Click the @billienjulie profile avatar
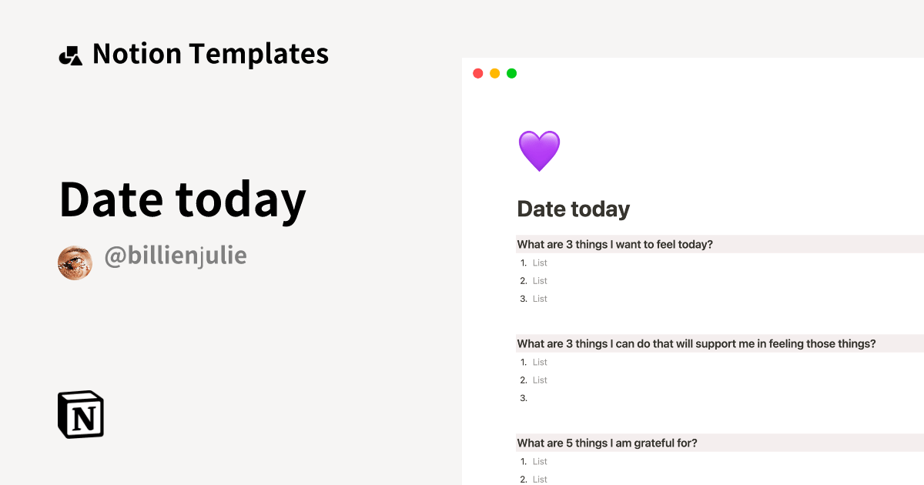The width and height of the screenshot is (924, 485). click(x=75, y=263)
